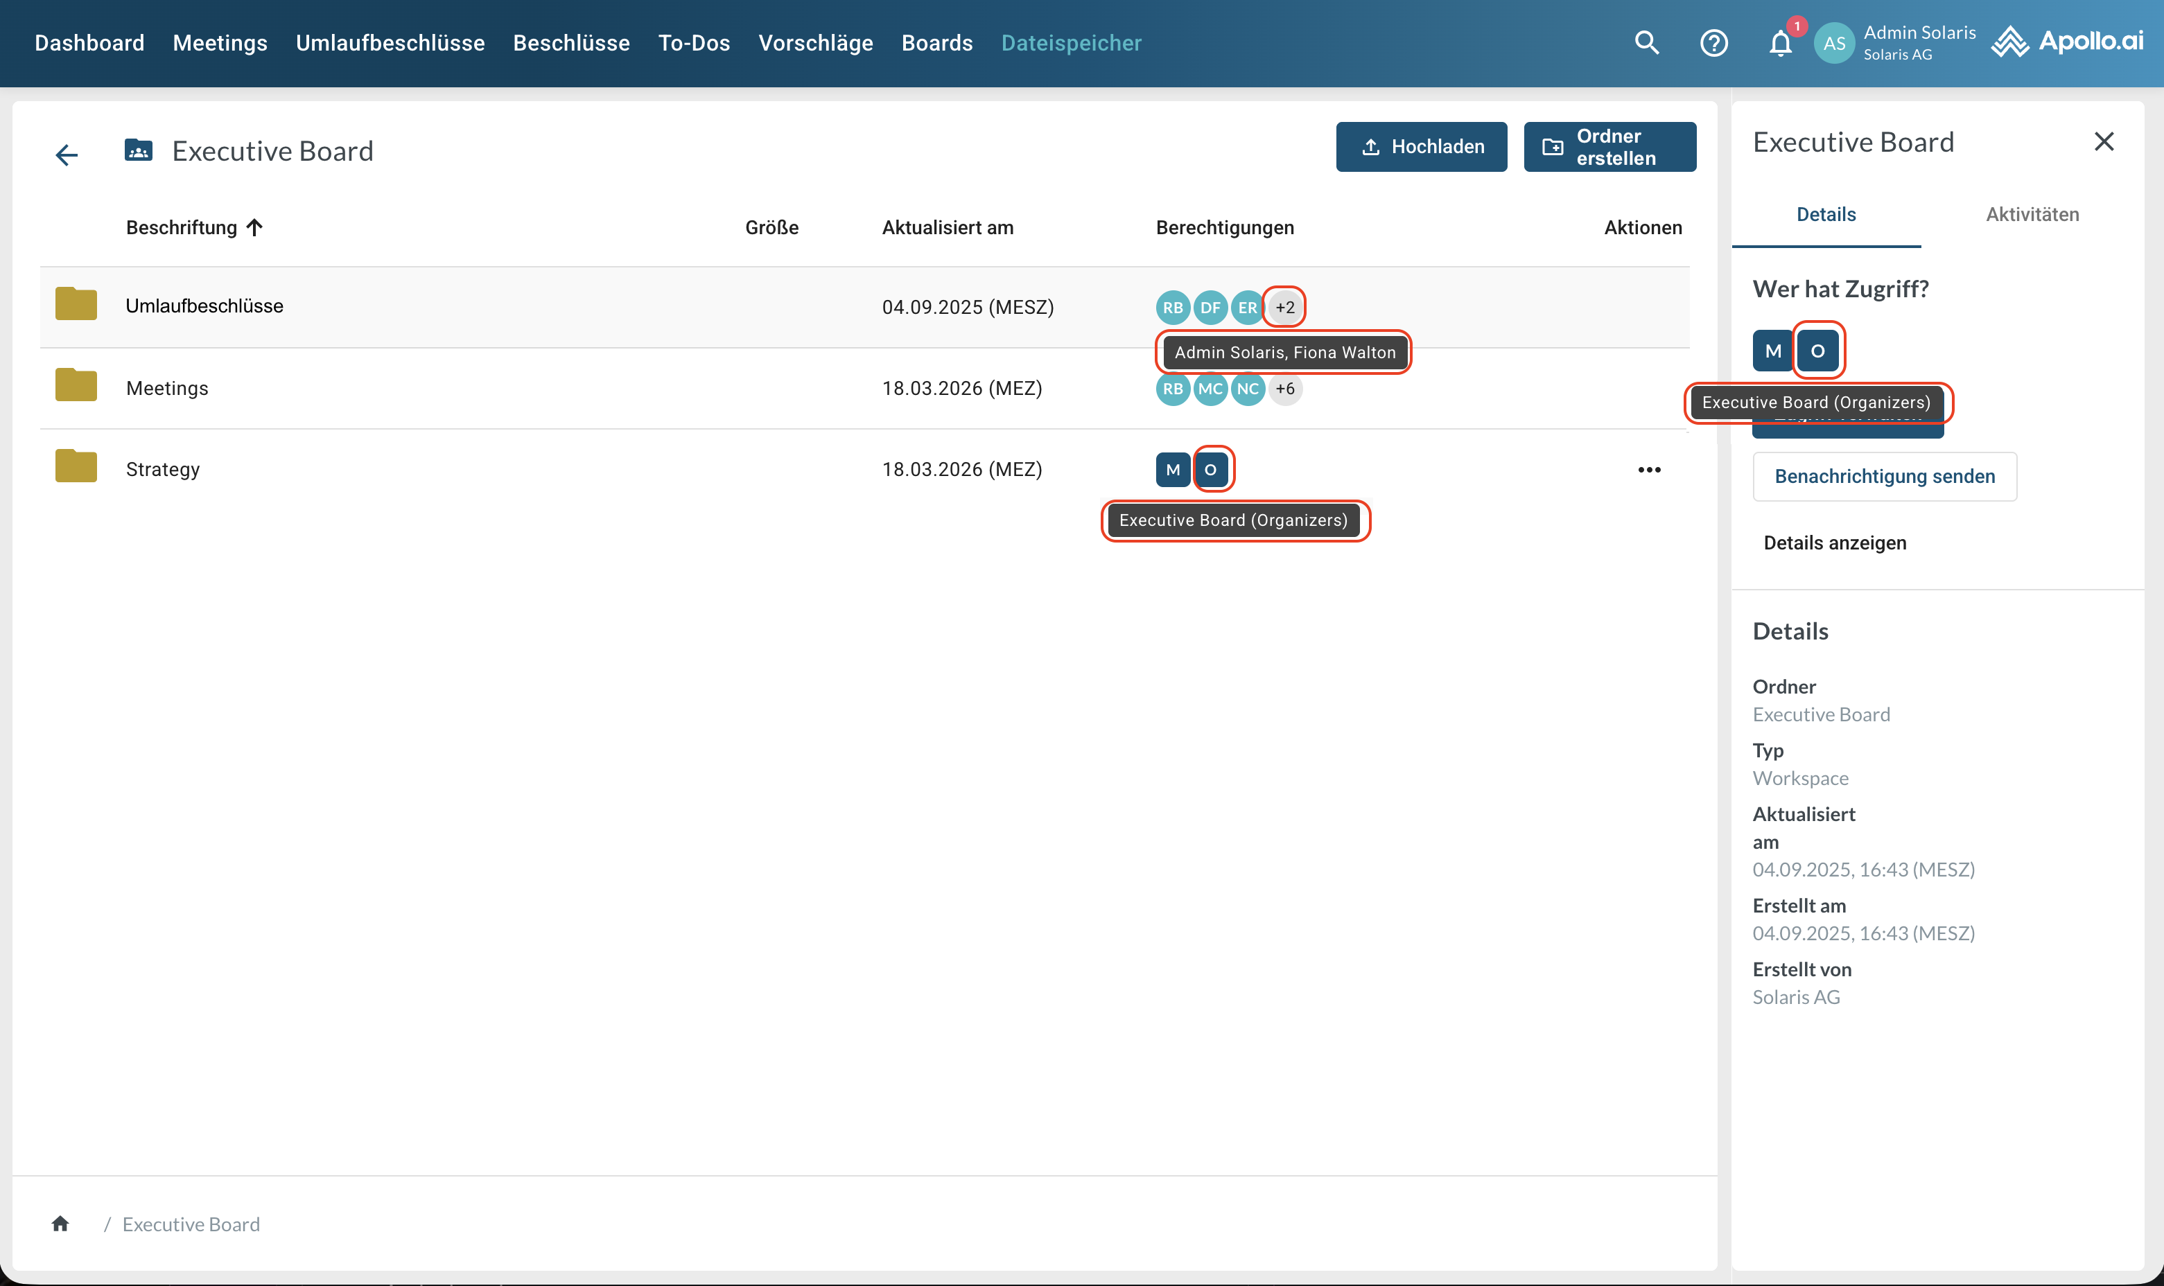Switch to the Aktivitäten tab
The height and width of the screenshot is (1286, 2164).
[x=2032, y=214]
